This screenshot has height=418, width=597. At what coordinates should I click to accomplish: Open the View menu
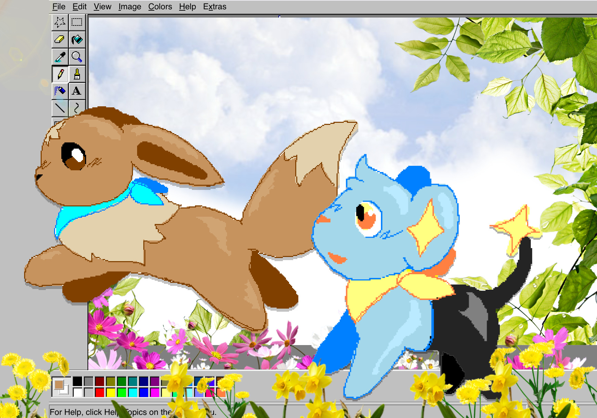click(103, 7)
